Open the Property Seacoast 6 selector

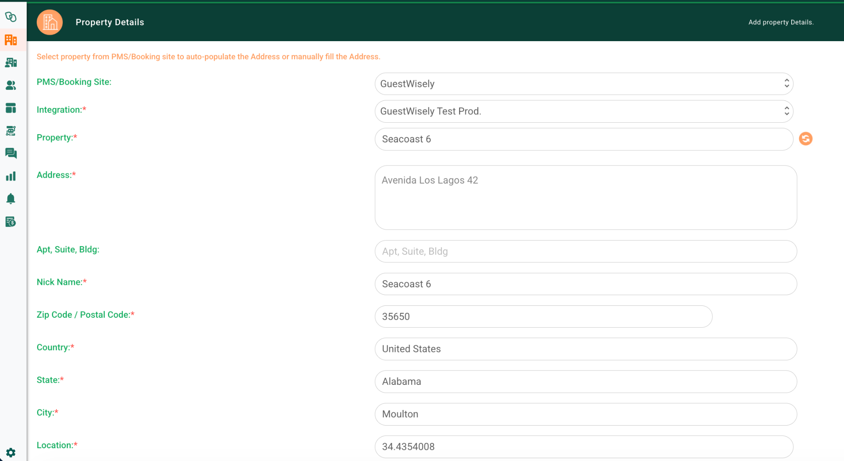click(x=584, y=139)
